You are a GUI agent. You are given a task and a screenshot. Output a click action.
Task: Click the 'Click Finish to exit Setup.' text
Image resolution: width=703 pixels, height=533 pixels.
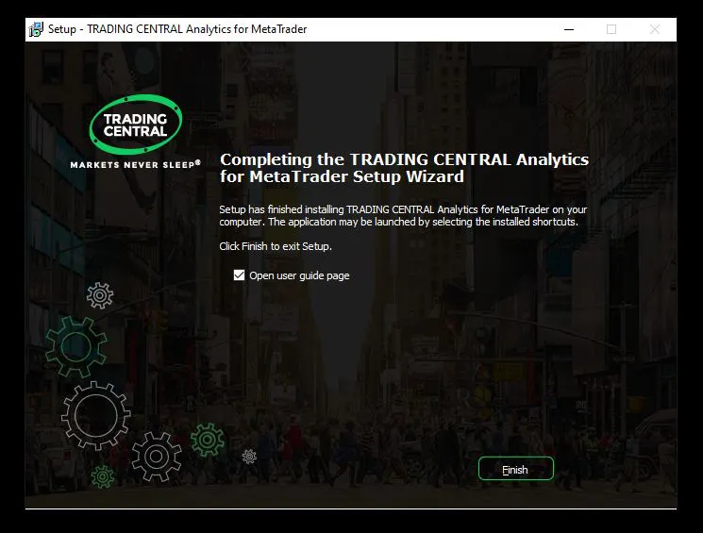coord(276,246)
